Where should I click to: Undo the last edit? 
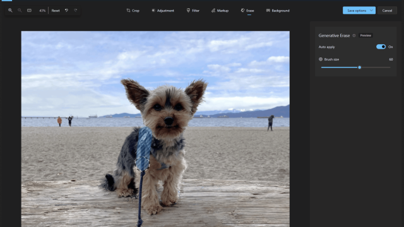pos(66,10)
